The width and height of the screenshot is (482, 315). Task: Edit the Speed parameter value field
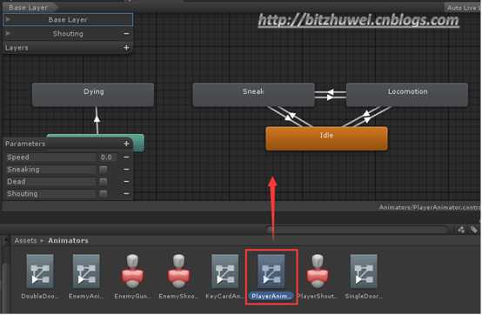pyautogui.click(x=106, y=157)
